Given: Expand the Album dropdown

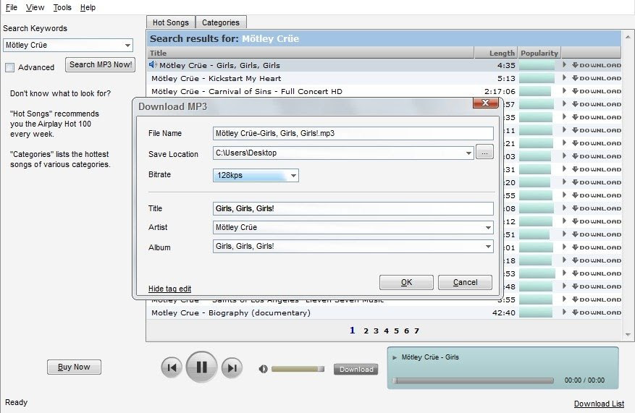Looking at the screenshot, I should [489, 247].
